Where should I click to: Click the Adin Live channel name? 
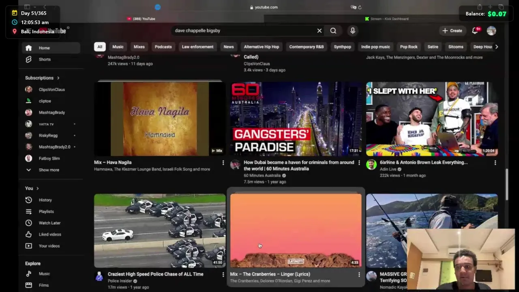coord(388,169)
